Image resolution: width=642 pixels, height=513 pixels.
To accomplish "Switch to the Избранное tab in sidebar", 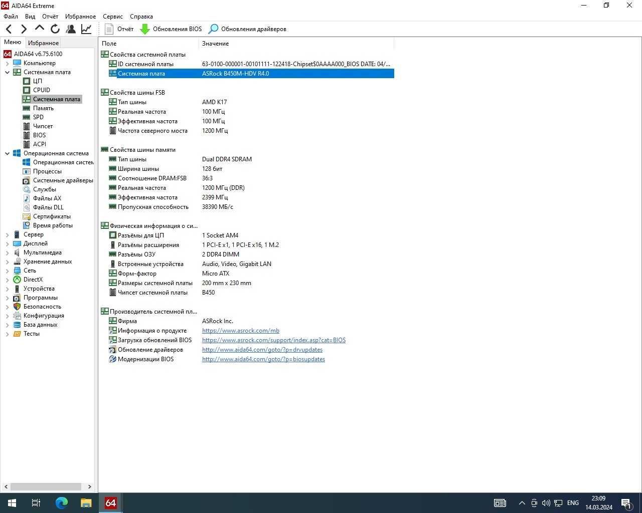I will click(x=43, y=43).
